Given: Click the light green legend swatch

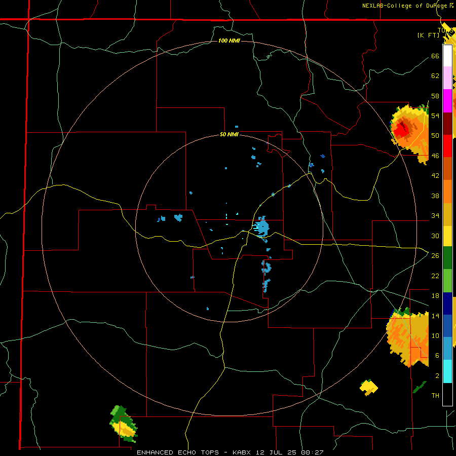Looking at the screenshot, I should click(x=447, y=281).
